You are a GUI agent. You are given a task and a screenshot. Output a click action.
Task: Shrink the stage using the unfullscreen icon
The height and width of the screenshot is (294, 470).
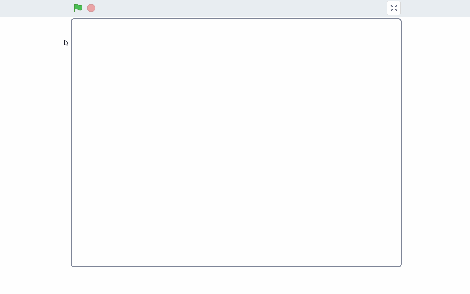pyautogui.click(x=394, y=8)
